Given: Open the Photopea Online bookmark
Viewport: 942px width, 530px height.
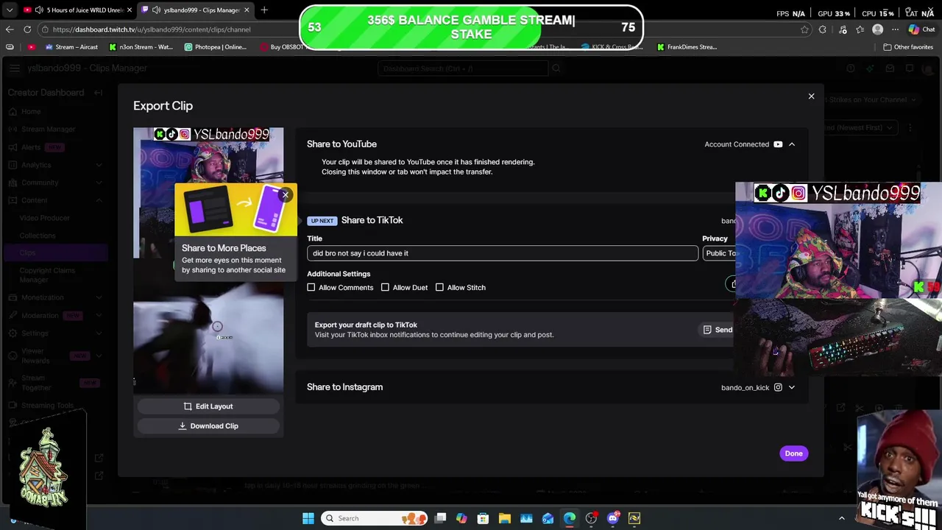Looking at the screenshot, I should pos(216,47).
